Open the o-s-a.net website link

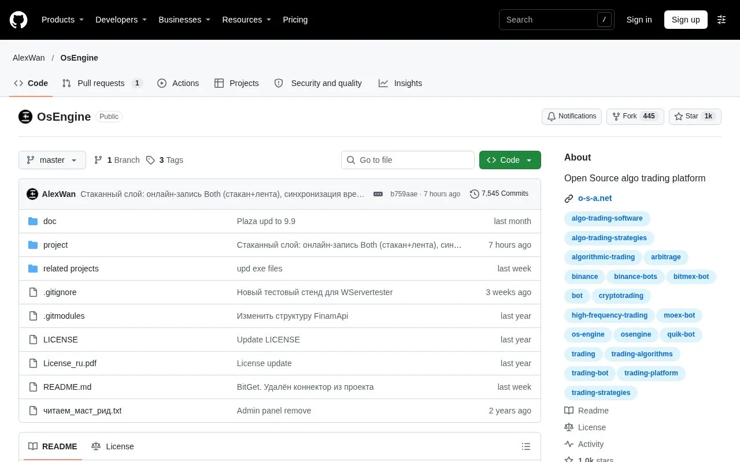595,198
